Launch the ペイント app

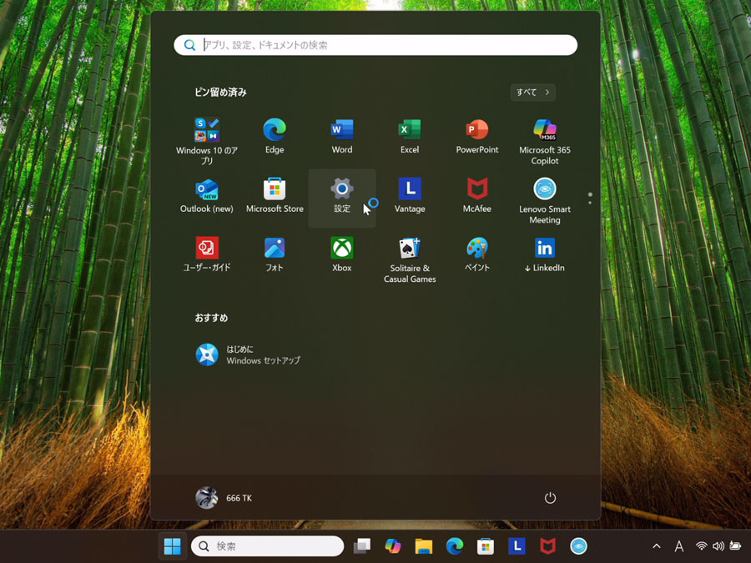(477, 255)
